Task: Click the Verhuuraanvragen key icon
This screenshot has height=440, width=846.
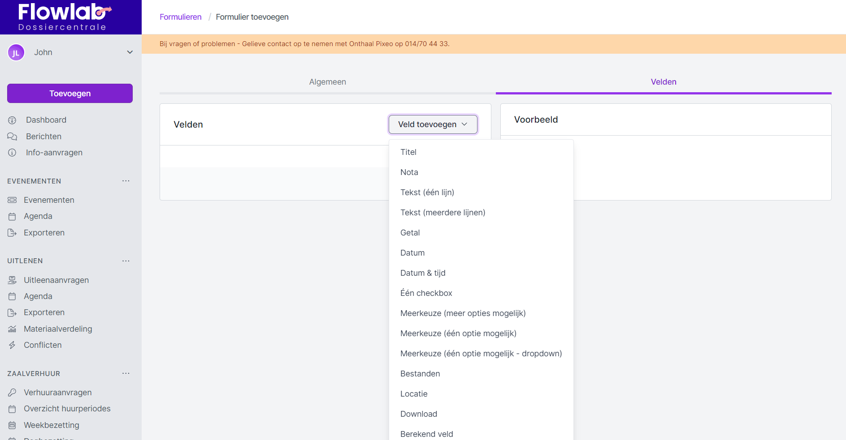Action: pos(12,393)
